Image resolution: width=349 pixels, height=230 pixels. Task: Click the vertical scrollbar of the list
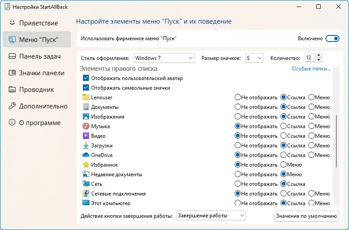[x=336, y=140]
